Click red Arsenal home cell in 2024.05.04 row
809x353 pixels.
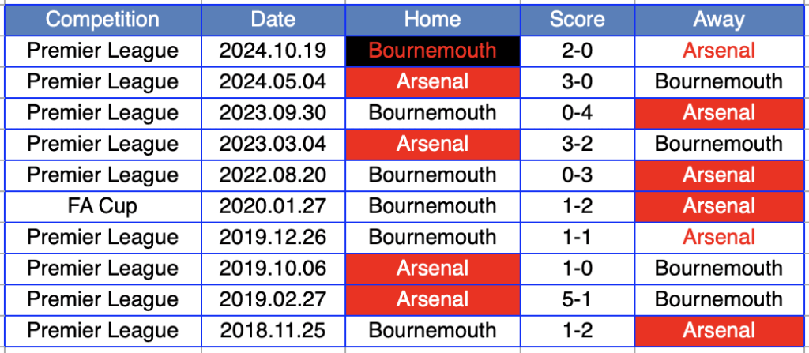click(432, 82)
